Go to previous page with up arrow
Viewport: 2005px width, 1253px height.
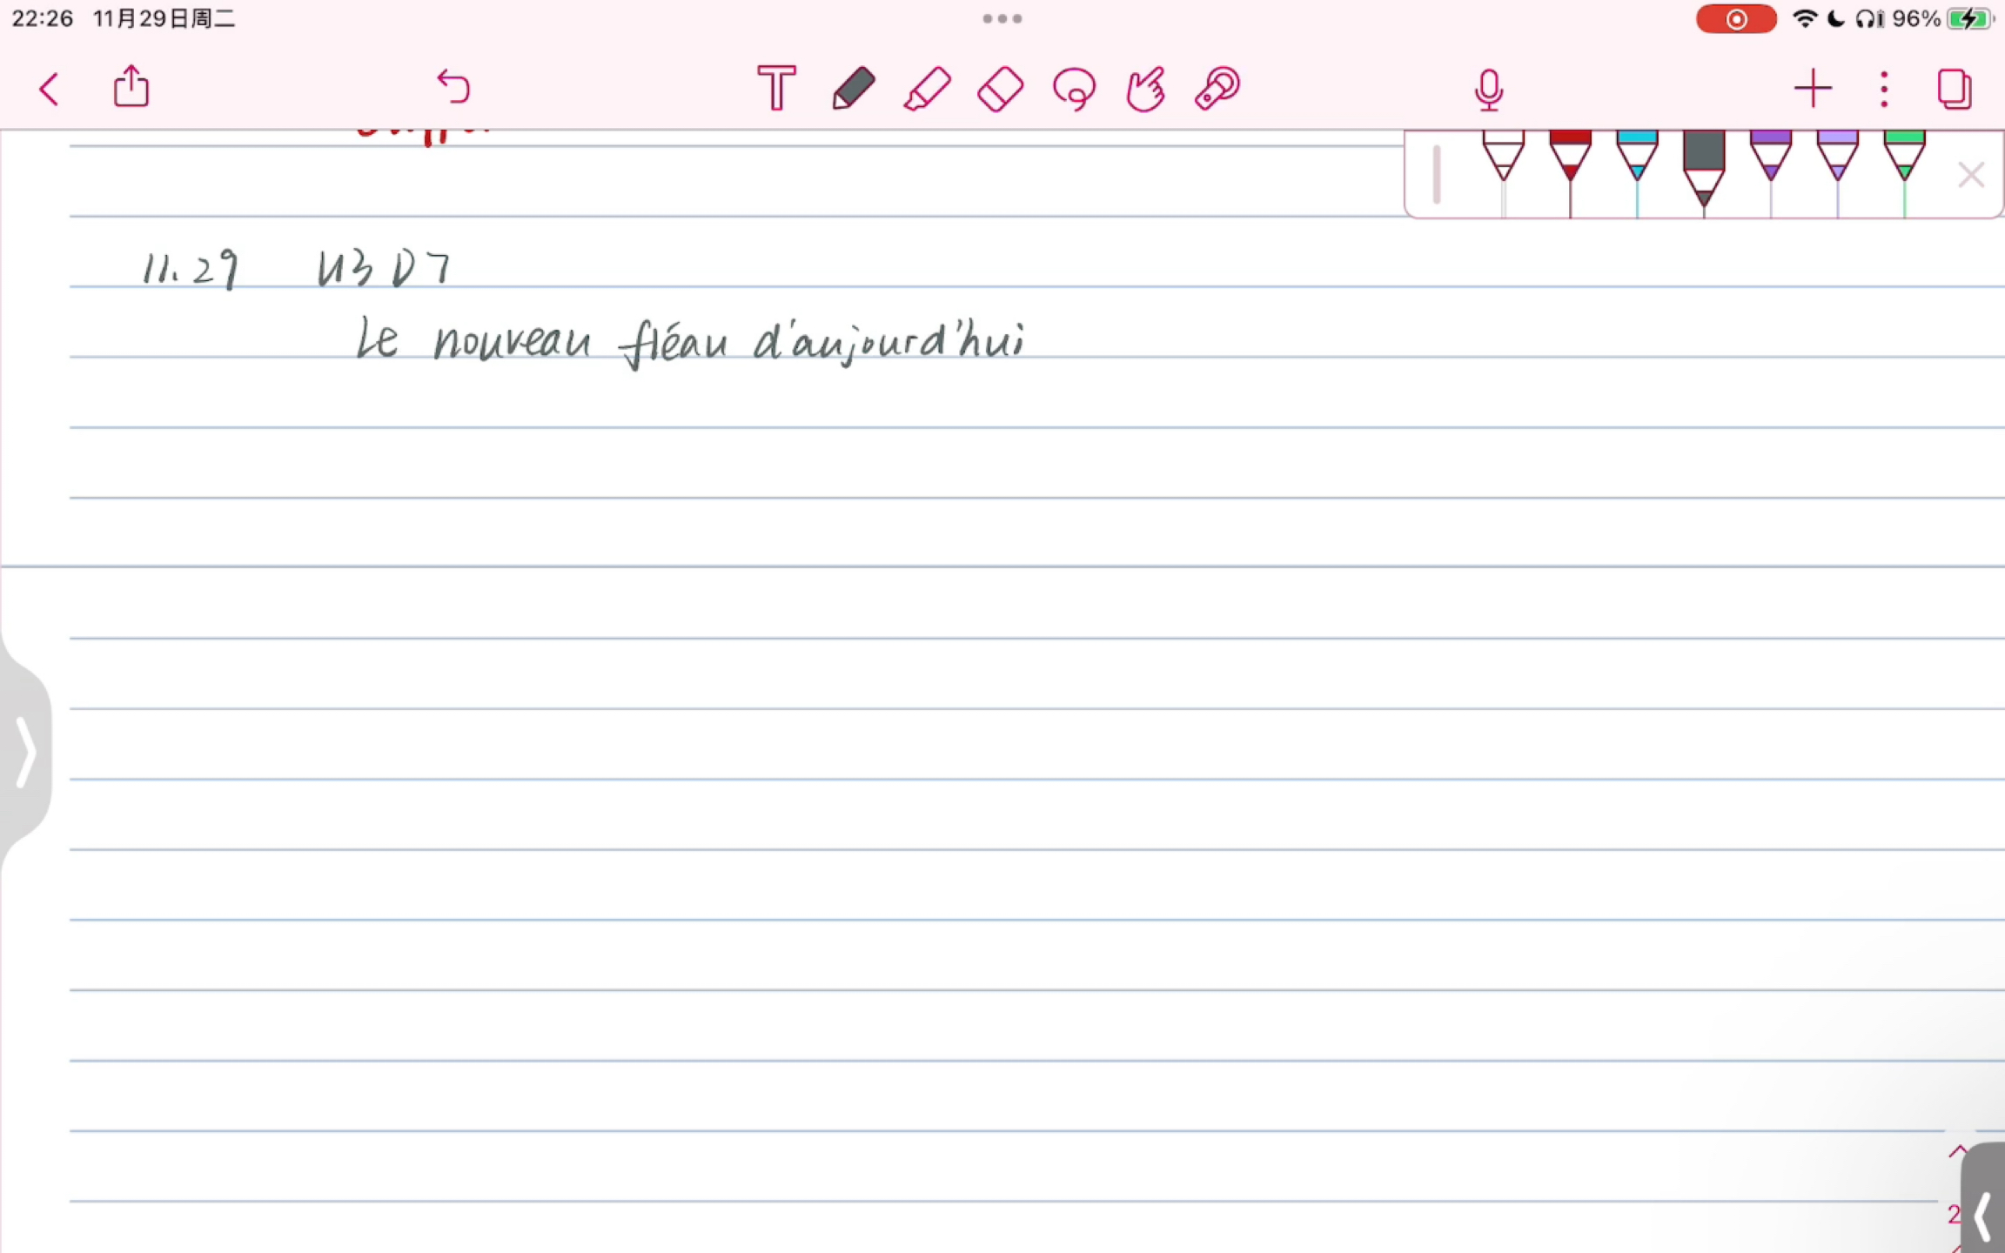tap(1958, 1152)
